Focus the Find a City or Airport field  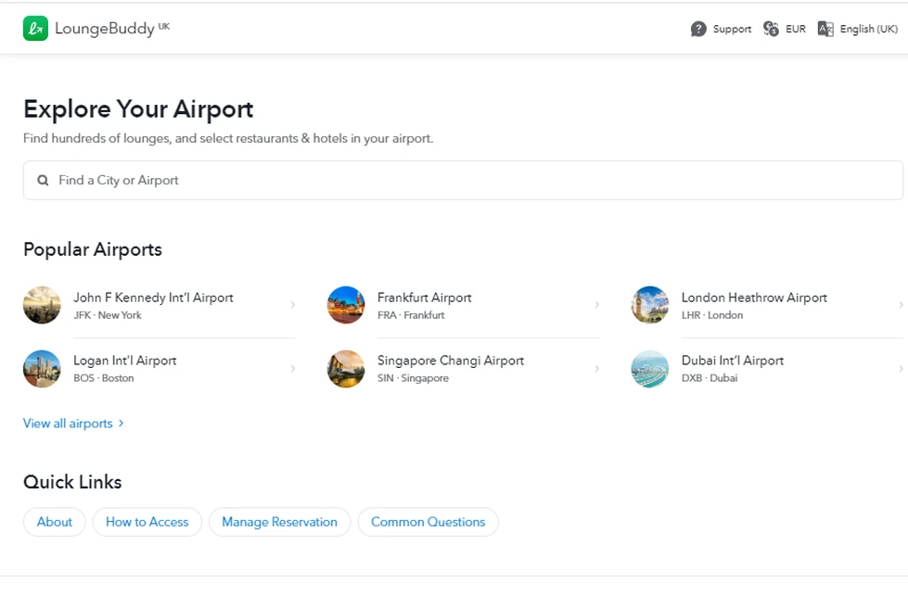(464, 181)
